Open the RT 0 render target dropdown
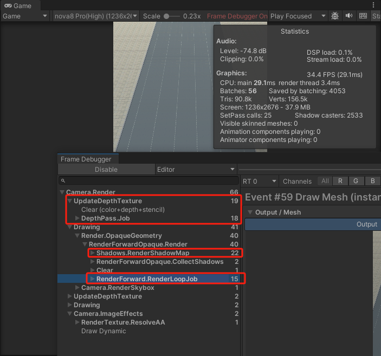The image size is (381, 356). (260, 182)
